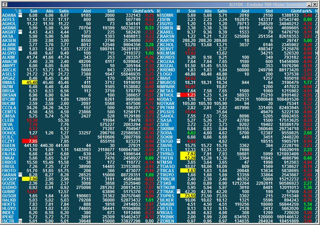Sort by Alis column in left table

point(50,11)
